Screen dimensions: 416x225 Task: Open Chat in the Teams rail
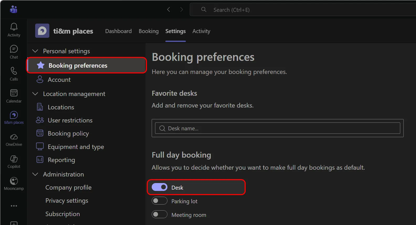point(14,52)
